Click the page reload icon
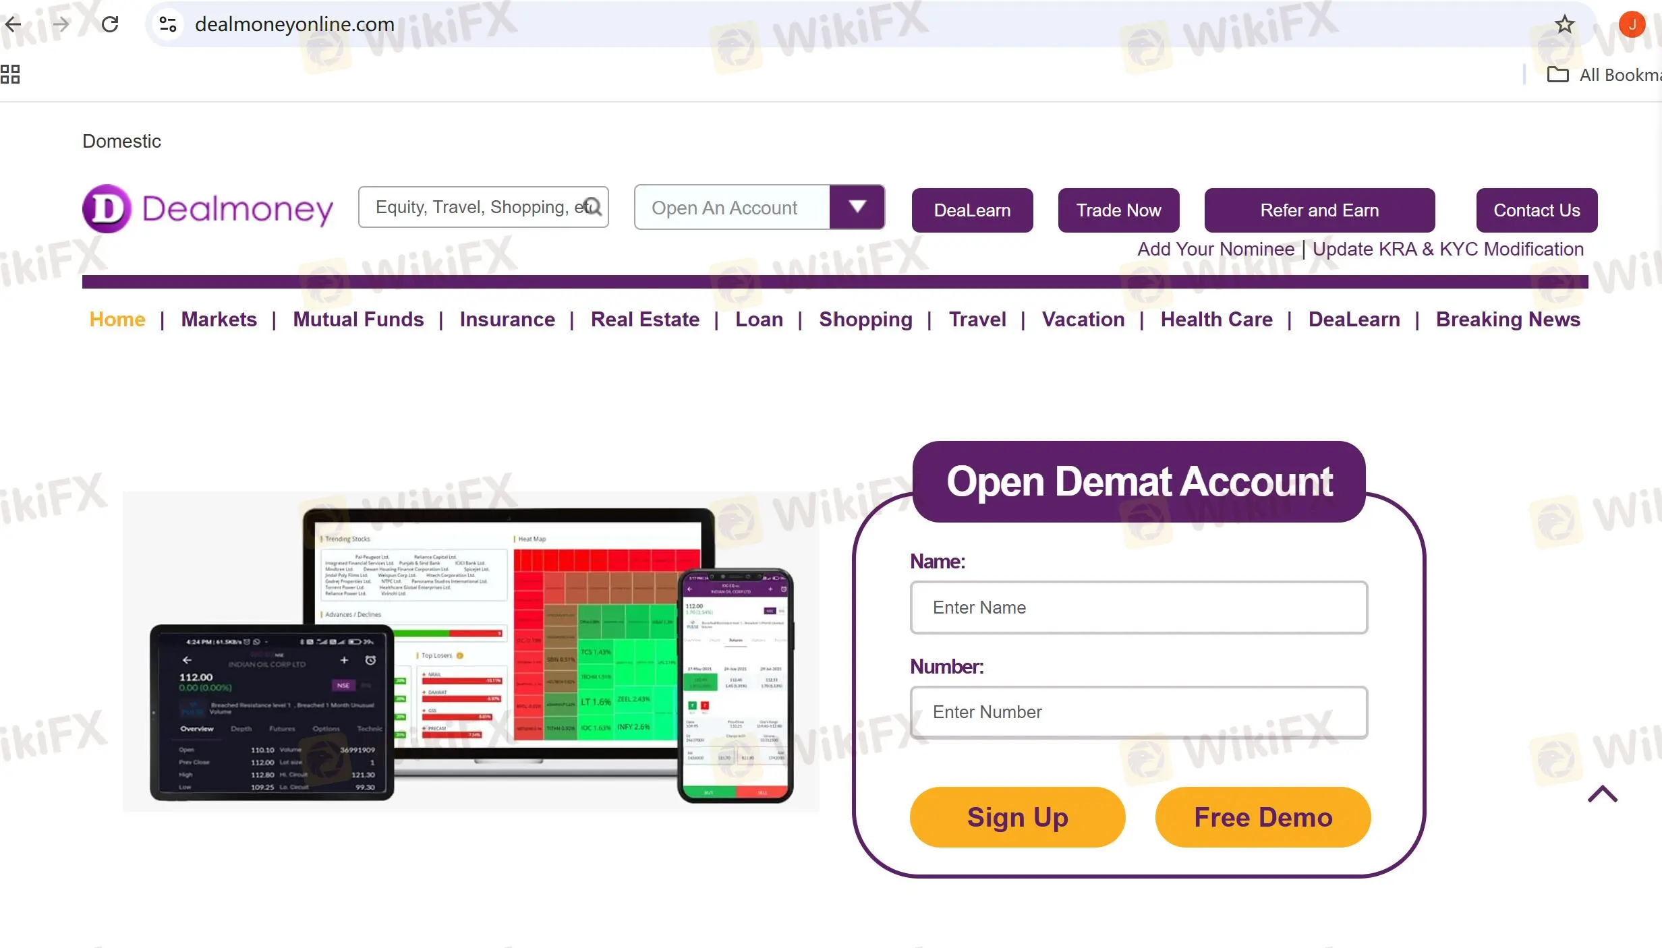 pos(111,25)
